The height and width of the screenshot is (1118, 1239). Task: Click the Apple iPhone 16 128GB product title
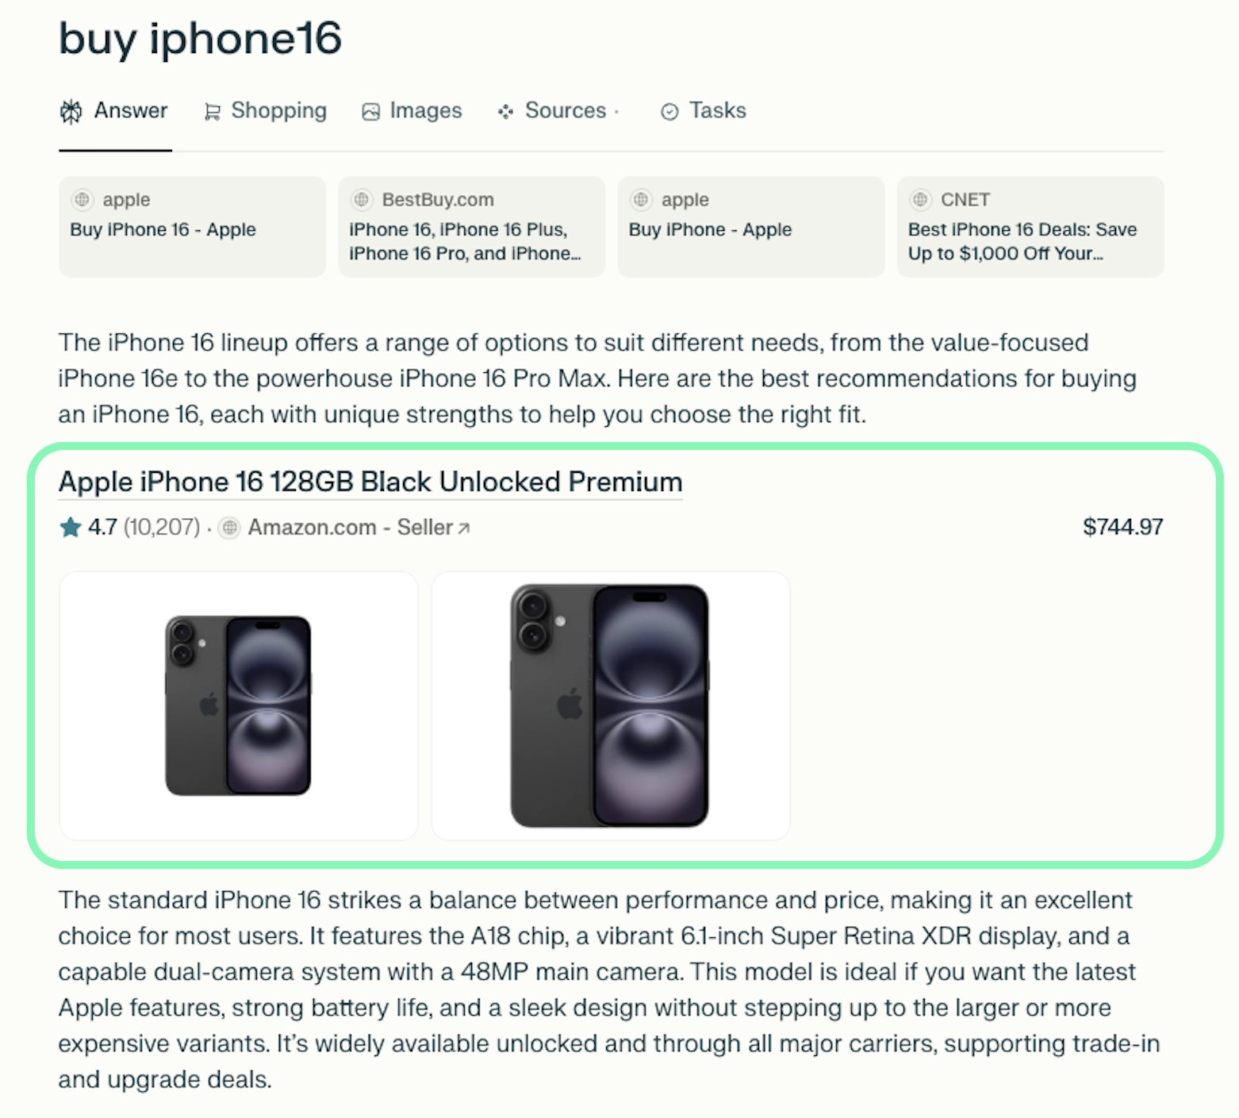coord(370,482)
